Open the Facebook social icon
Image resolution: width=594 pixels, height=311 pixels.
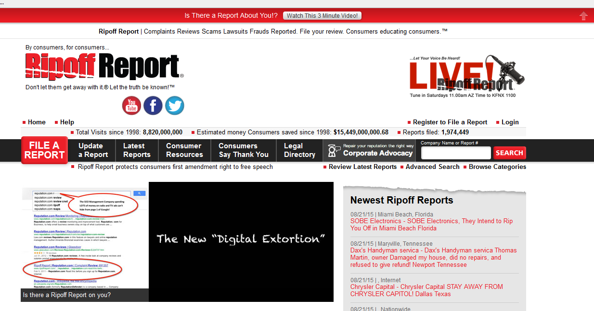tap(153, 106)
